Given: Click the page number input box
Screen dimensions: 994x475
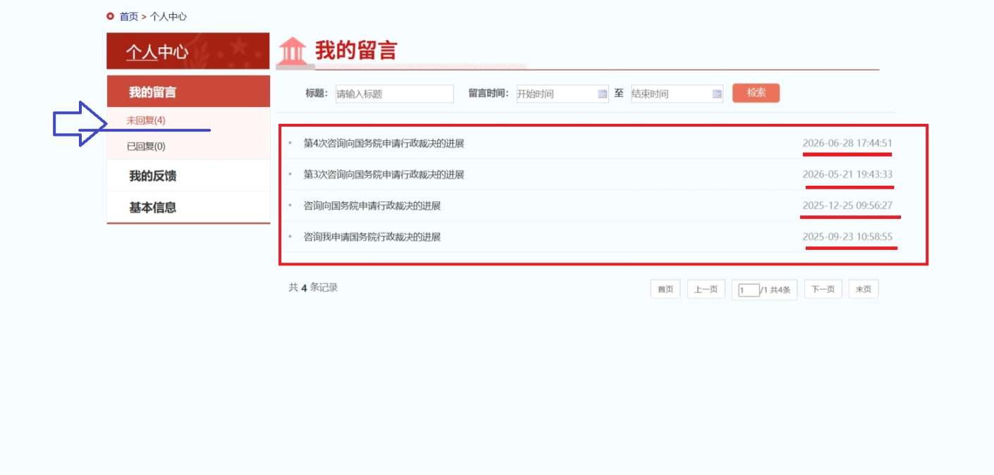Looking at the screenshot, I should coord(749,290).
